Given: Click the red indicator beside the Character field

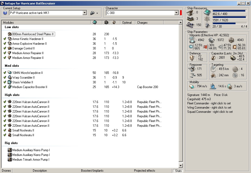Looking at the screenshot, I should click(181, 13).
